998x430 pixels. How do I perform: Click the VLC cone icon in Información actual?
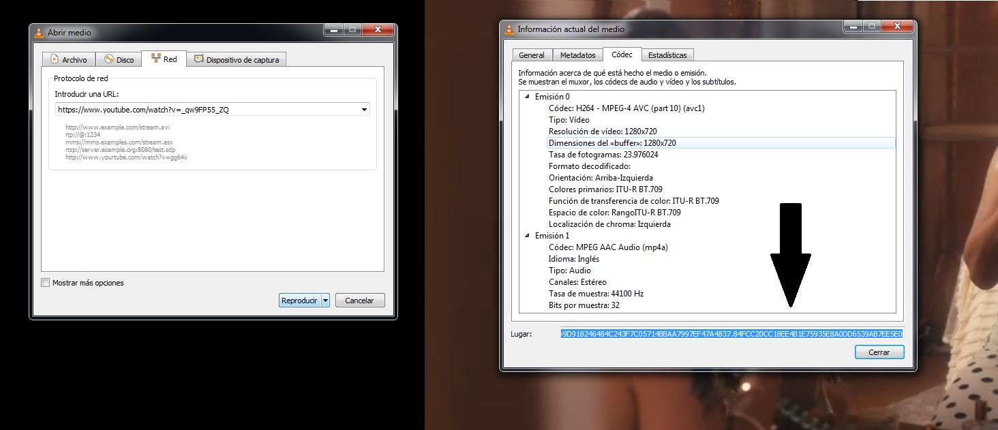click(x=509, y=29)
